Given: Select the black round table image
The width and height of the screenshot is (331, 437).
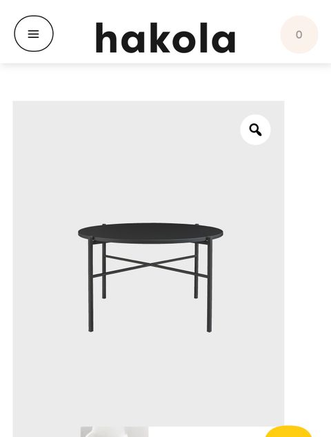Looking at the screenshot, I should 150,277.
